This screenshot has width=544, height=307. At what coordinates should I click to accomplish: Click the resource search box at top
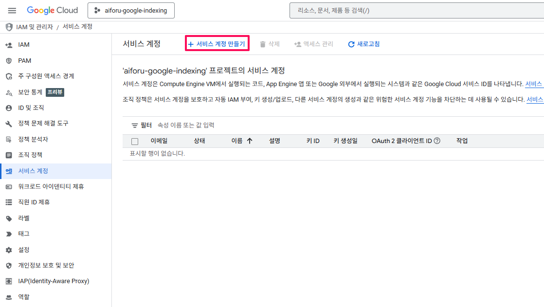416,11
